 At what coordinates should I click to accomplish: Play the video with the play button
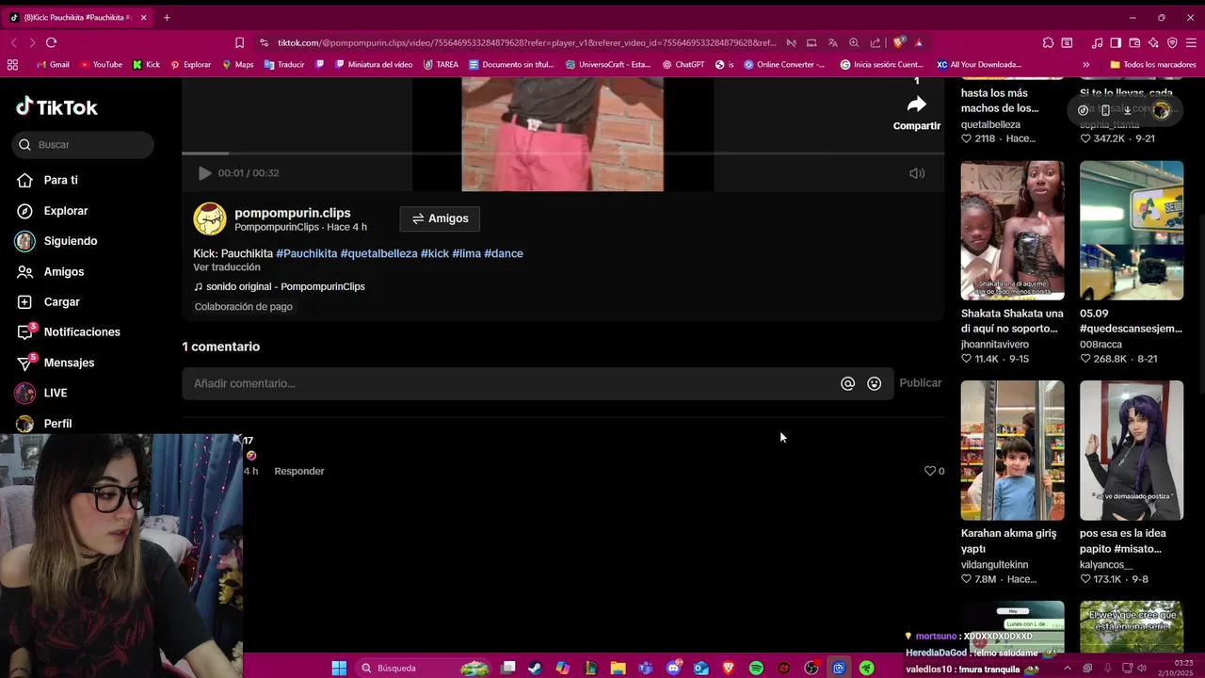tap(204, 173)
